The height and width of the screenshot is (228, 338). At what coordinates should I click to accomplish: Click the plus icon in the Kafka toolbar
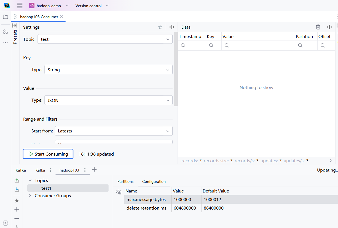[x=17, y=210]
